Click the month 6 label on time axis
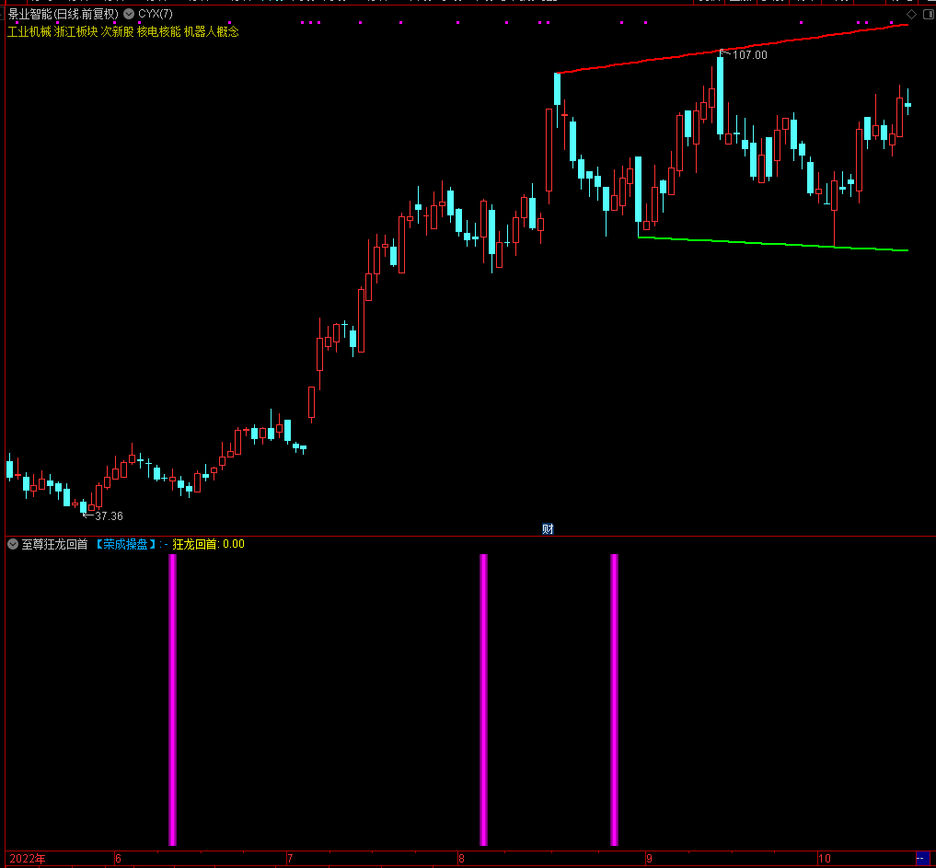 tap(118, 859)
